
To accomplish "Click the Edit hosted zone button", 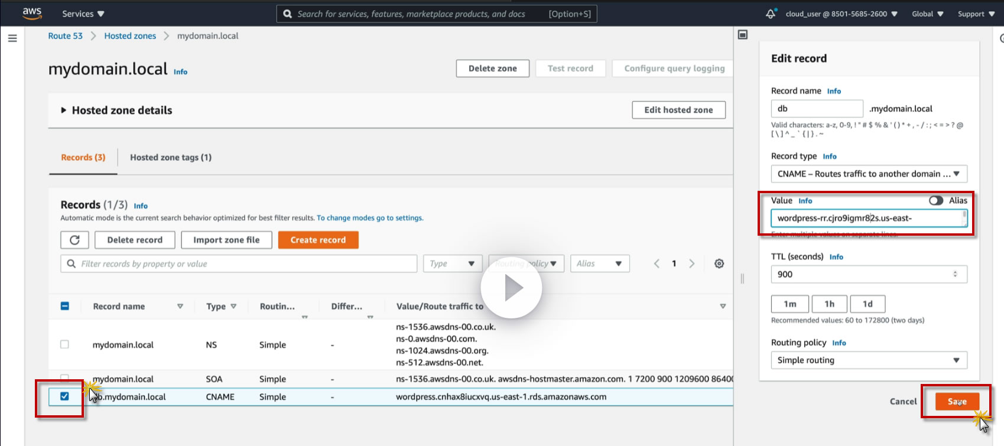I will (x=678, y=110).
